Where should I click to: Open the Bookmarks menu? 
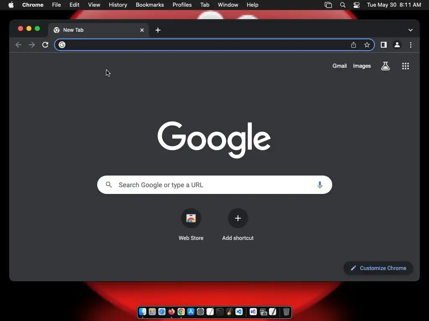coord(150,5)
